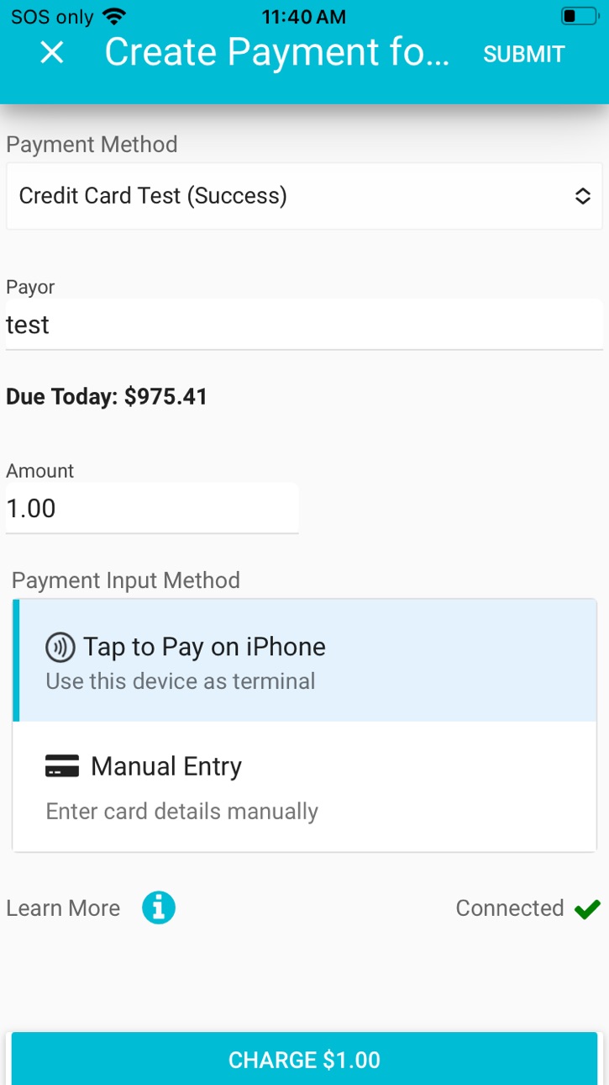Tap the CHARGE $1.00 button
The width and height of the screenshot is (609, 1085).
tap(304, 1059)
